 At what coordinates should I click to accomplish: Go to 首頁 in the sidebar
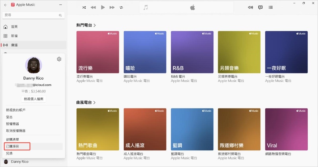click(14, 27)
